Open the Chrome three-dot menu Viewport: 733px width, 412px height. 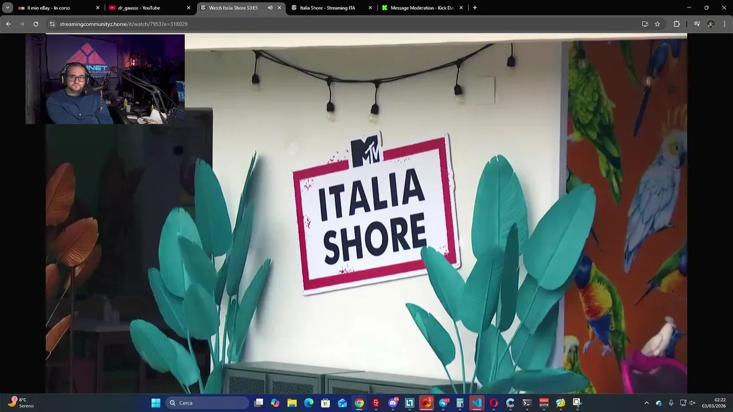pos(725,24)
